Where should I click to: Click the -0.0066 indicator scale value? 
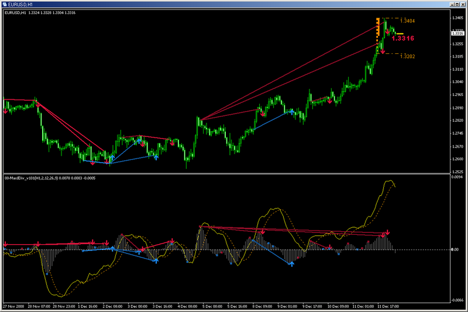(x=457, y=300)
